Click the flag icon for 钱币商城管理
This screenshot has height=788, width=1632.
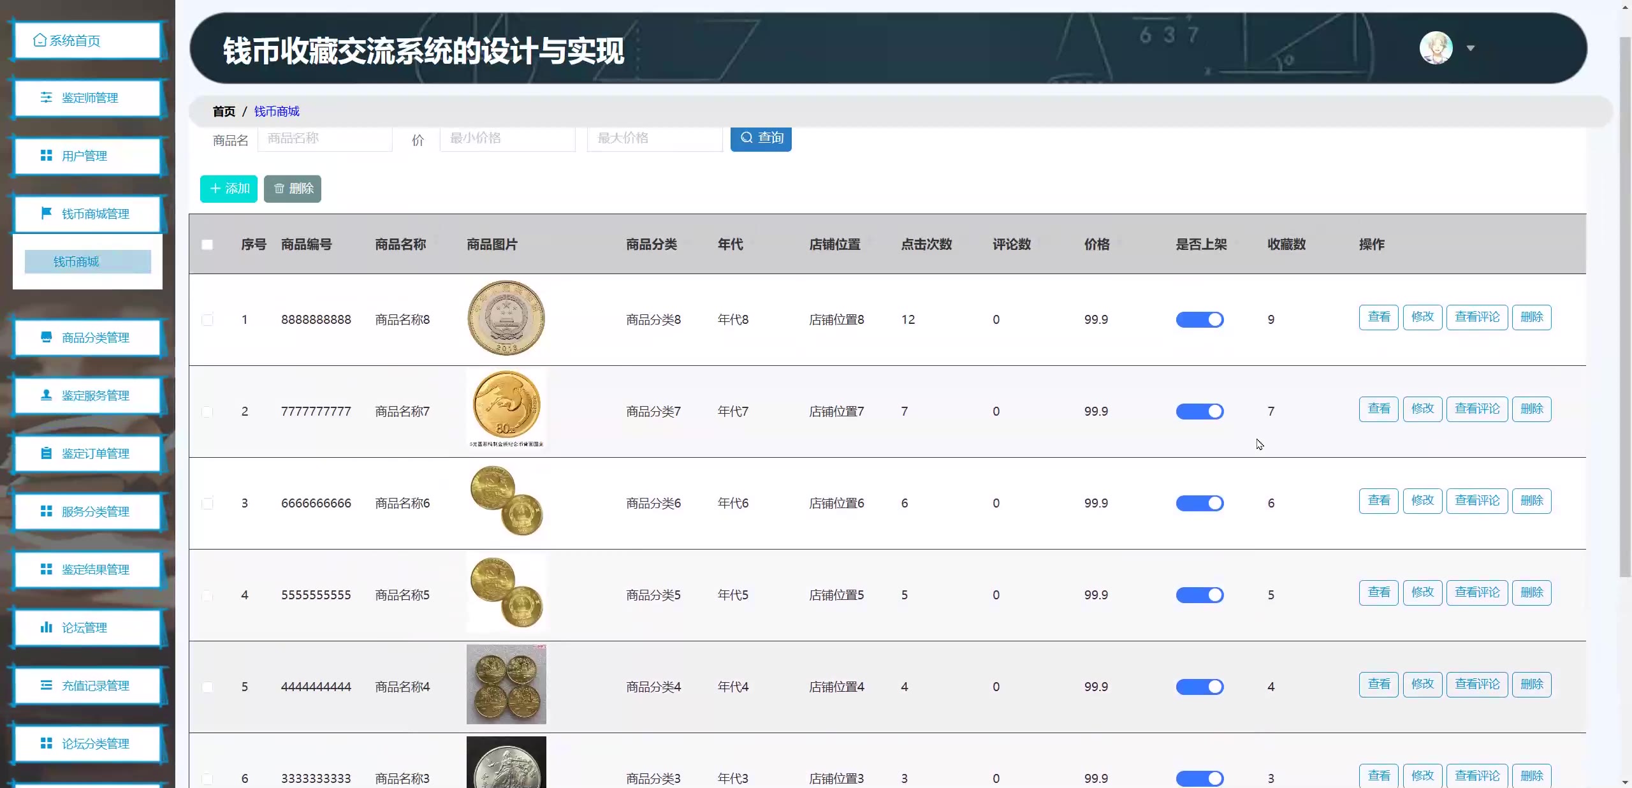point(46,213)
